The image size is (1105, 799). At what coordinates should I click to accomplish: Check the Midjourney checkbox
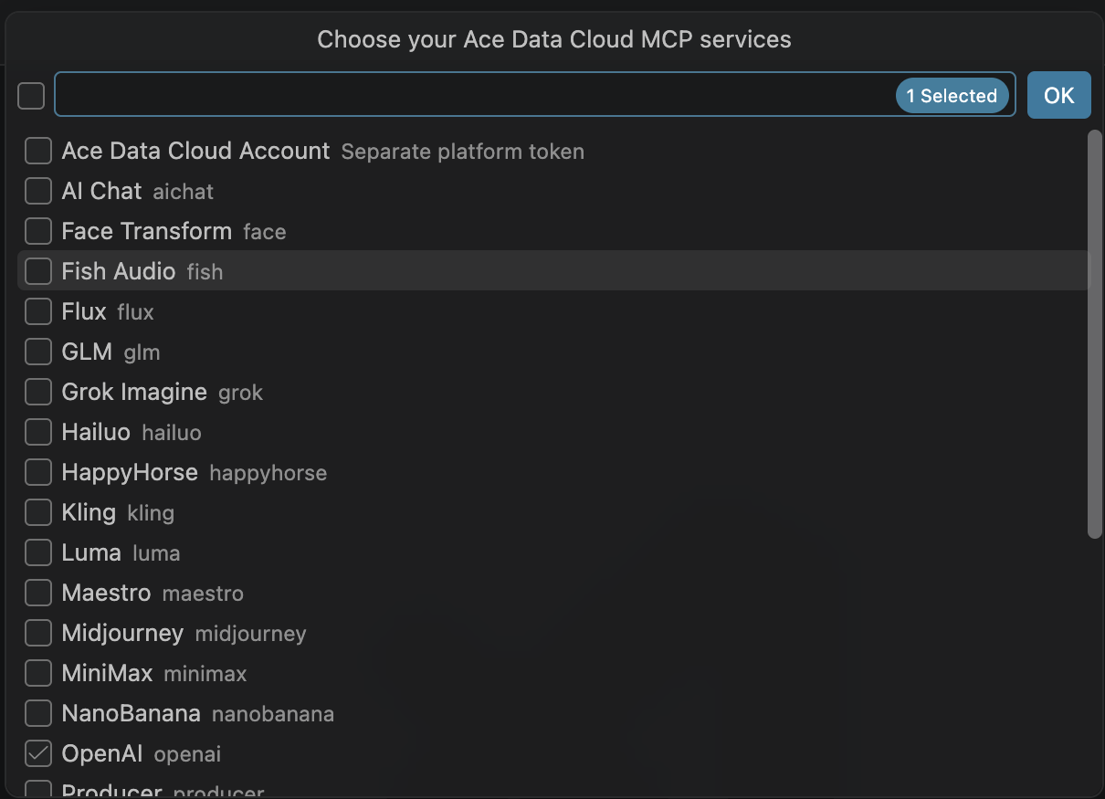pyautogui.click(x=37, y=633)
